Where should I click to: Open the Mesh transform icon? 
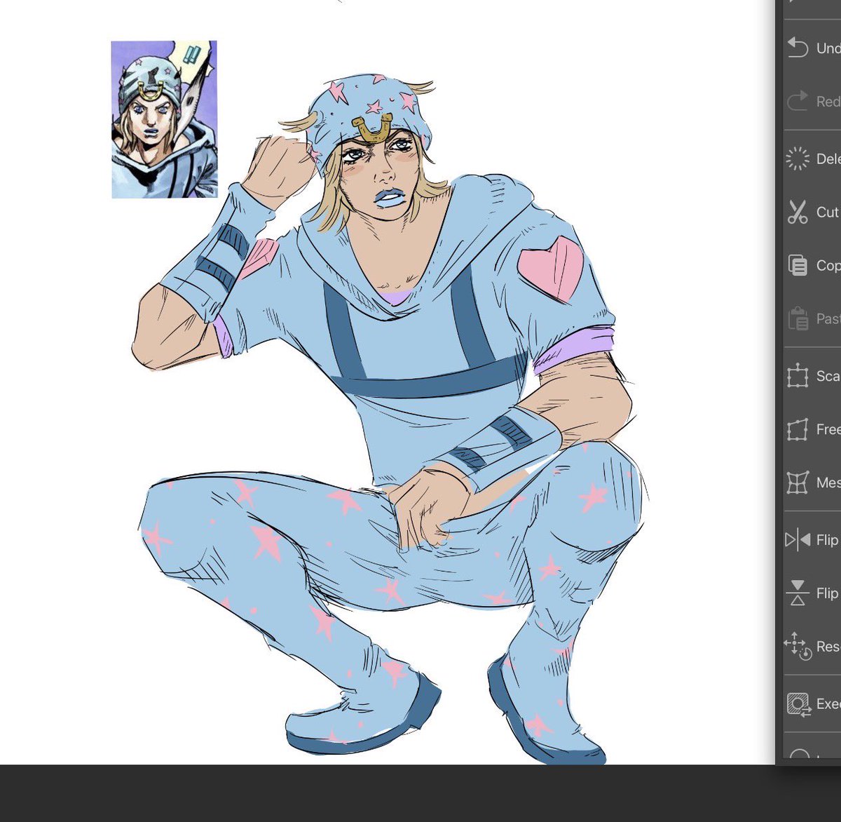pos(798,483)
